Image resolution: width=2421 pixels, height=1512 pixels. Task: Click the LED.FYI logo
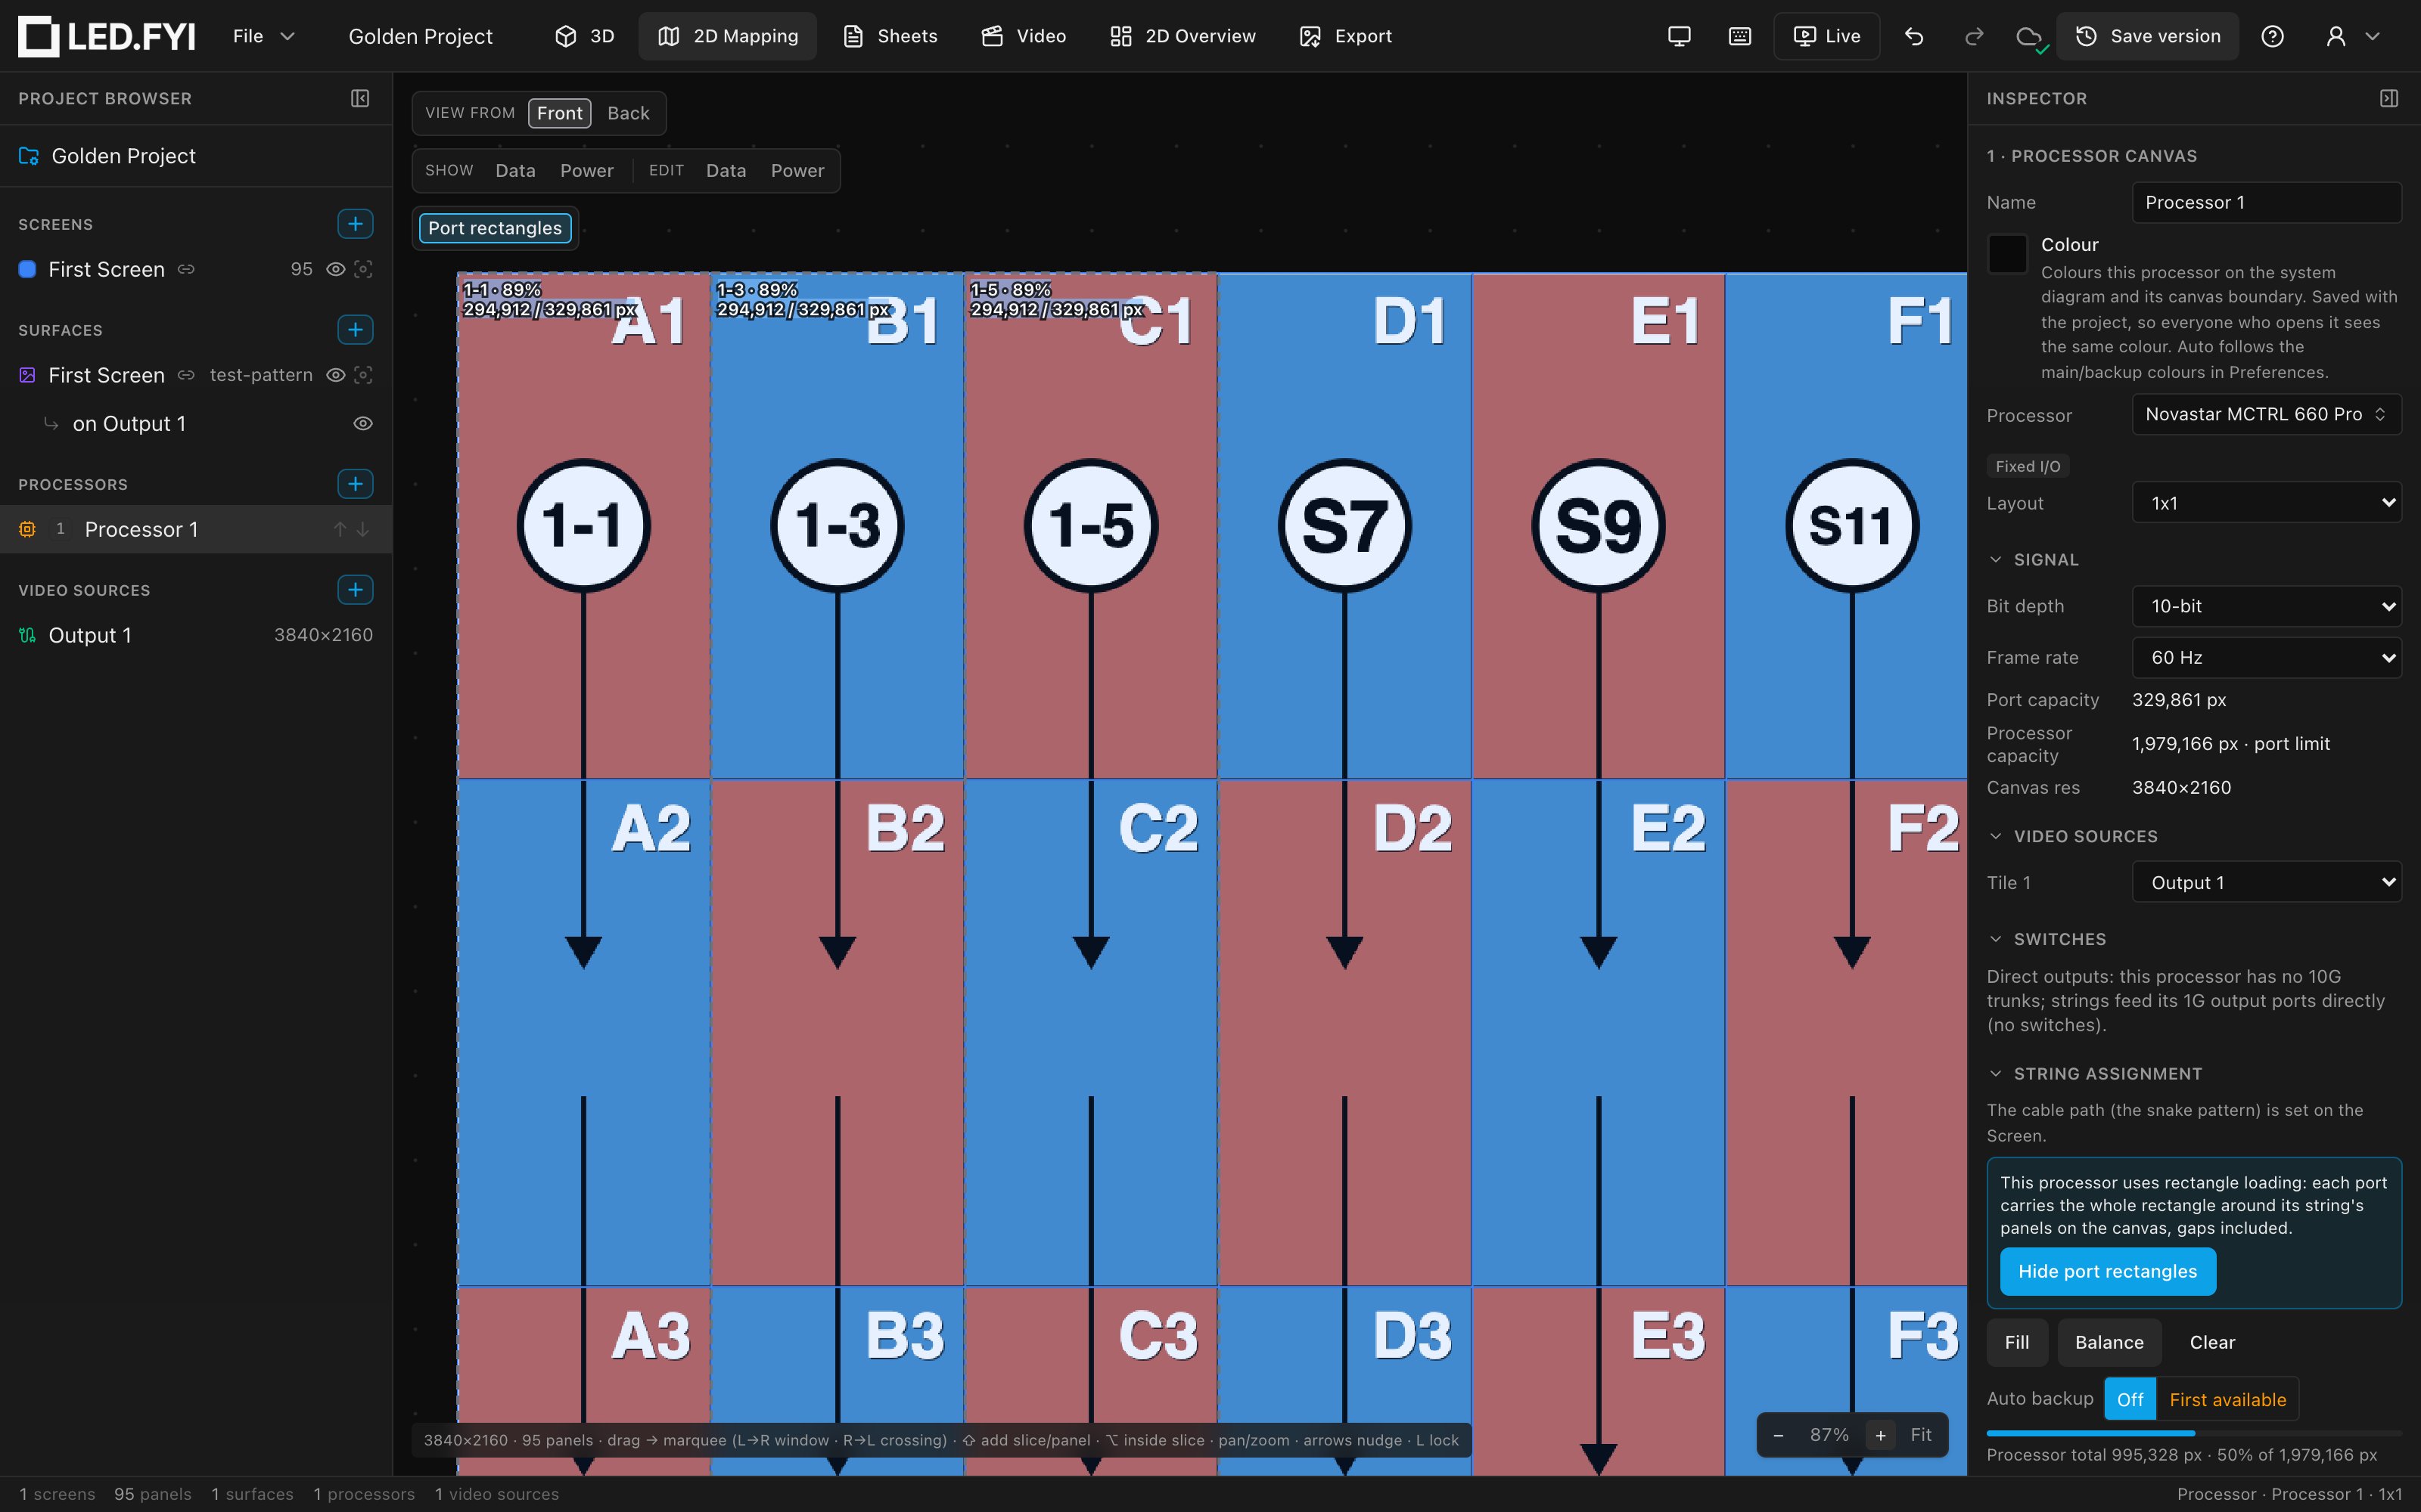tap(106, 36)
